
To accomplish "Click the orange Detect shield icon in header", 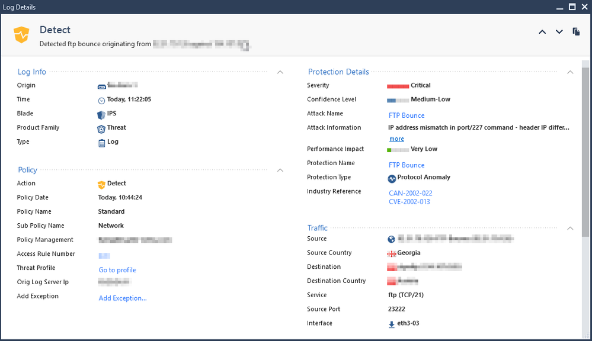I will (21, 35).
